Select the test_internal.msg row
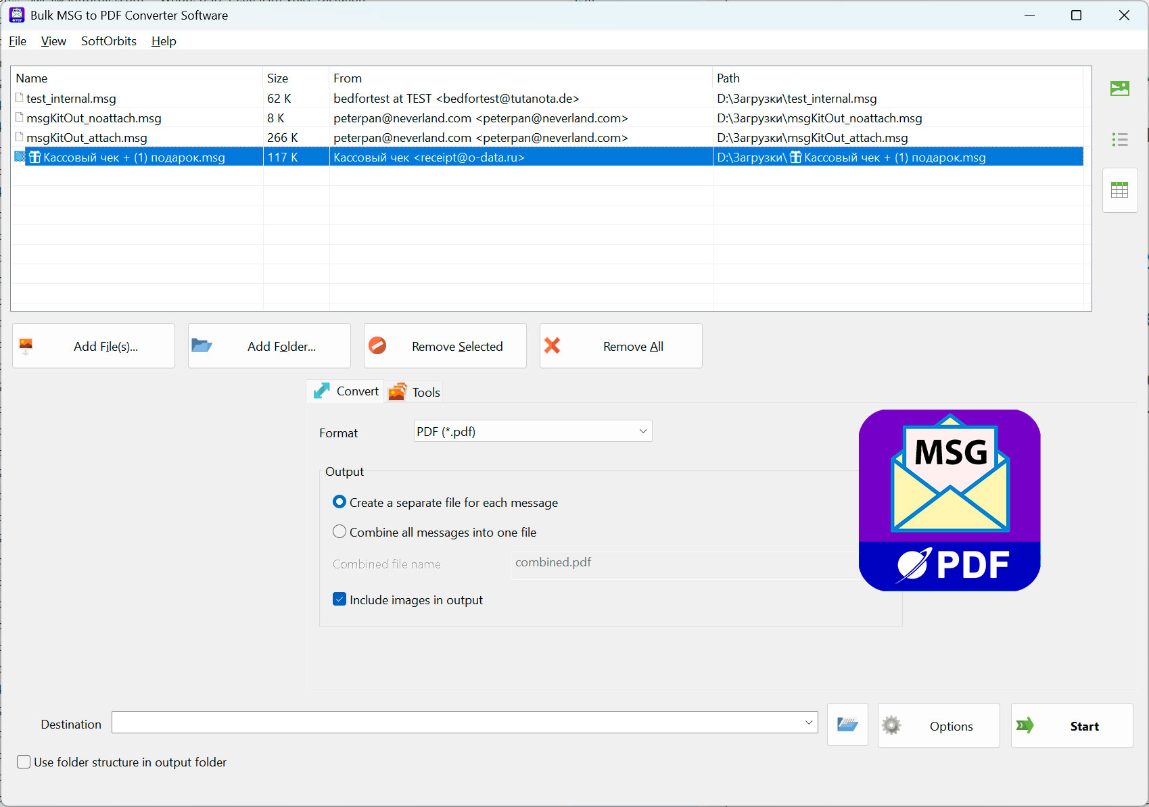Image resolution: width=1149 pixels, height=807 pixels. coord(547,99)
